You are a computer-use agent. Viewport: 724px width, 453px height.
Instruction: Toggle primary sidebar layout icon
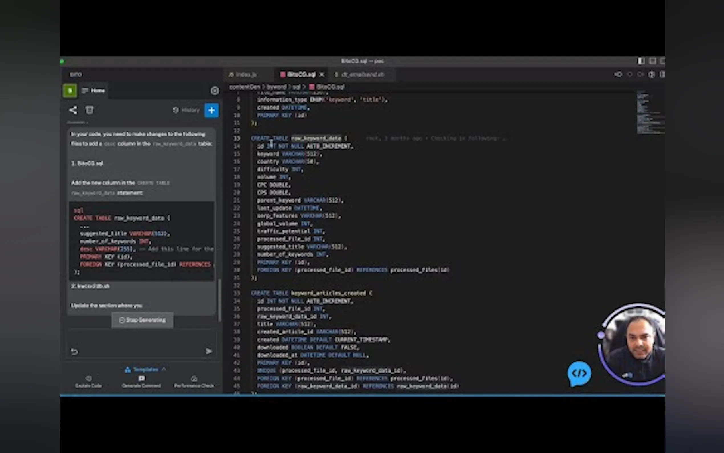coord(641,61)
